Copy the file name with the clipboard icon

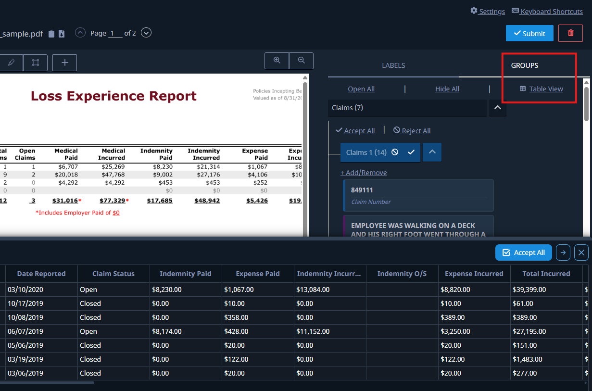51,34
